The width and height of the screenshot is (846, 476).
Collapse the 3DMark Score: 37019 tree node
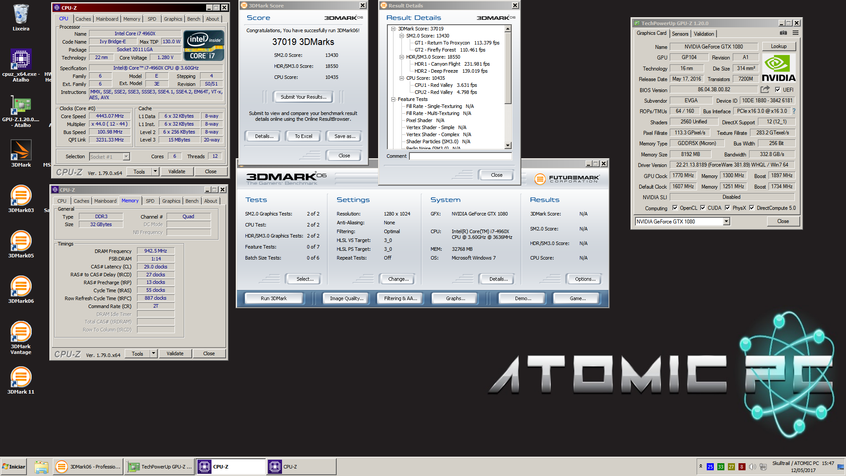point(393,29)
